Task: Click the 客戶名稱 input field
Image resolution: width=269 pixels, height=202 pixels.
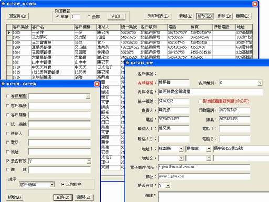Action: coord(210,92)
